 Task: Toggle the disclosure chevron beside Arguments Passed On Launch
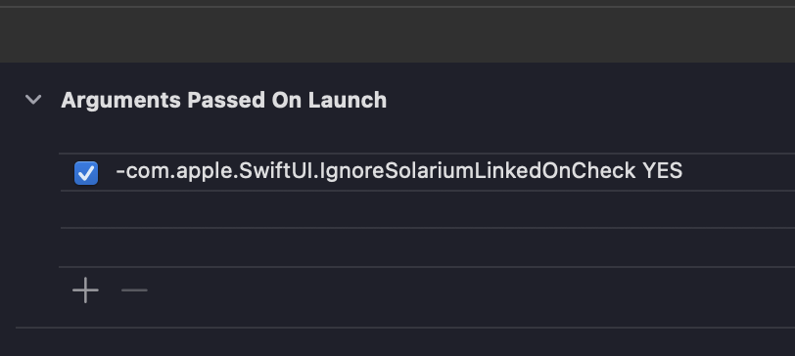tap(33, 100)
